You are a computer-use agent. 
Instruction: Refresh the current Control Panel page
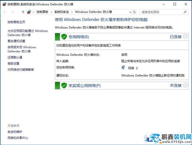point(134,12)
